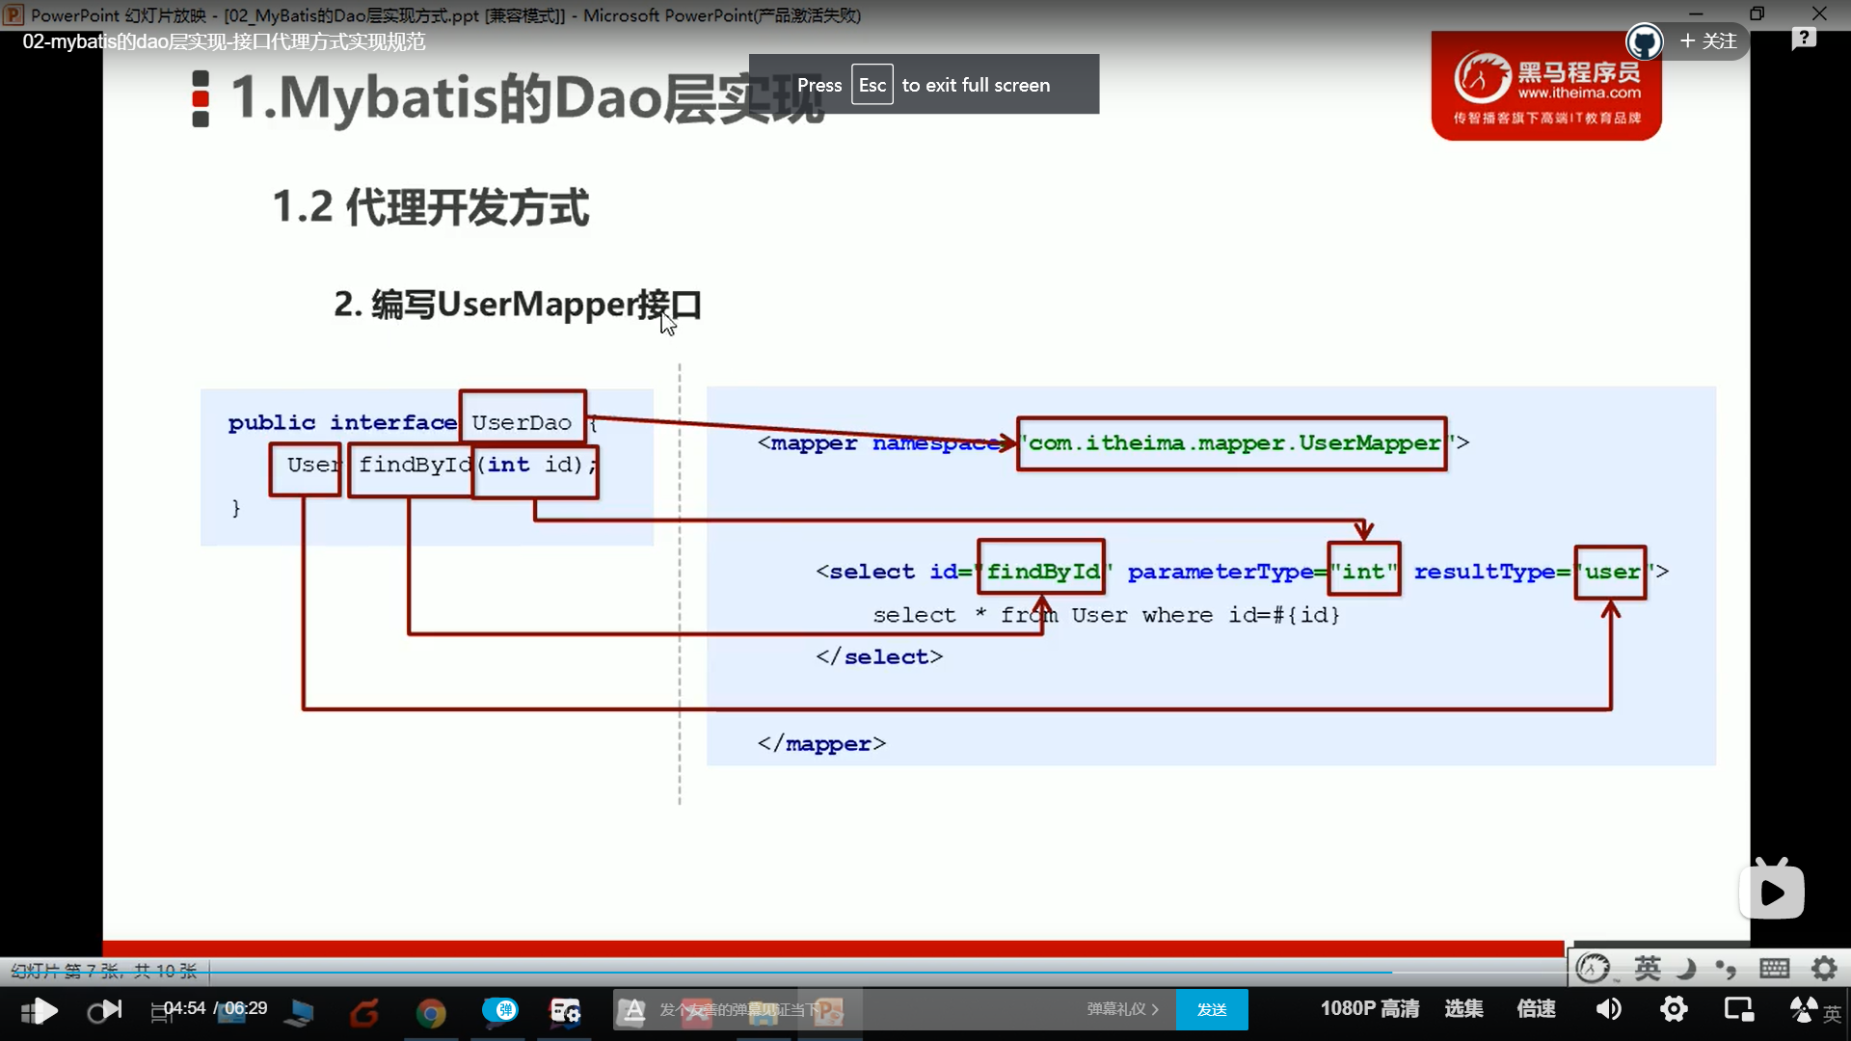Viewport: 1851px width, 1041px height.
Task: Open uploader avatar profile
Action: pyautogui.click(x=1644, y=41)
